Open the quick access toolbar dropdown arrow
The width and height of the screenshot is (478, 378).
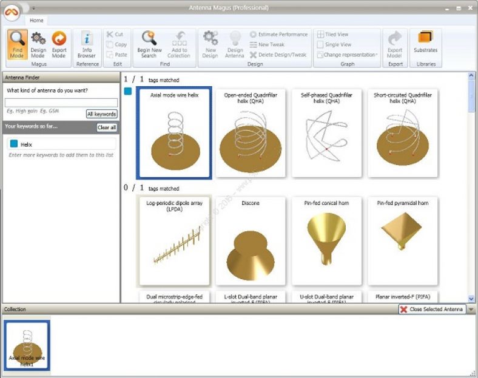[34, 8]
